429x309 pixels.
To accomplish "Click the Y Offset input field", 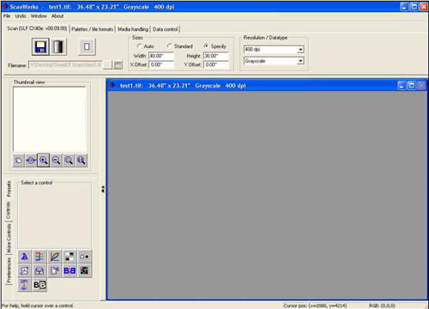I will pyautogui.click(x=216, y=65).
